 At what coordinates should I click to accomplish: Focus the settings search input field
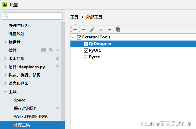[x=32, y=16]
